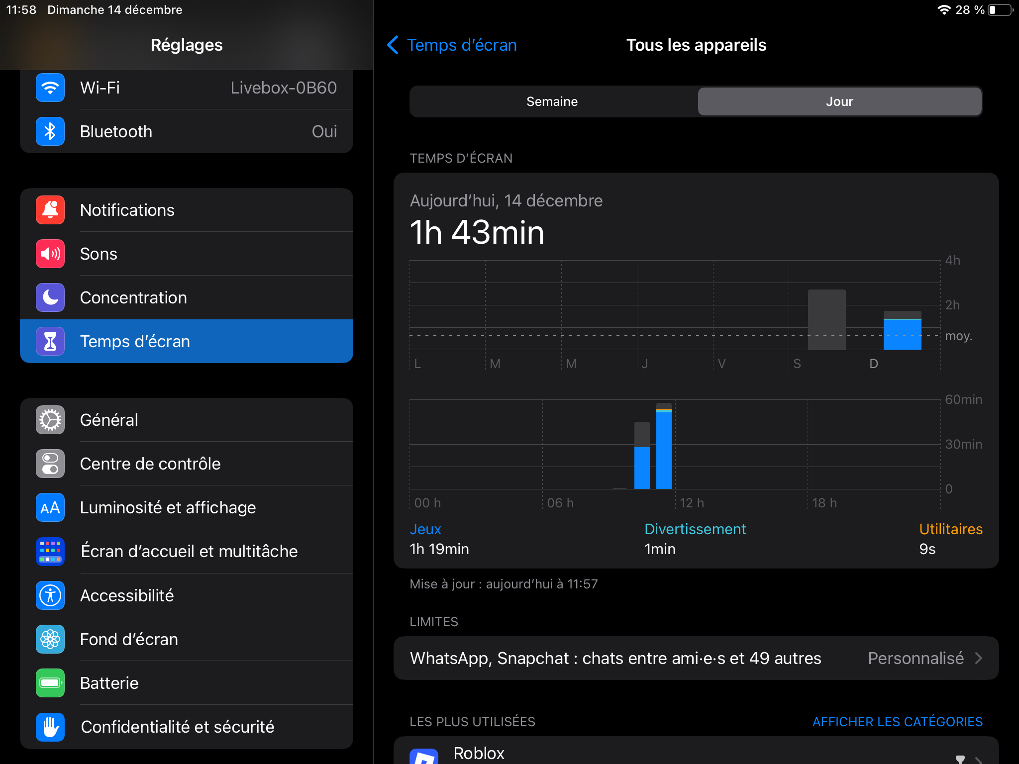Tap the Concentration moon icon
The height and width of the screenshot is (764, 1019).
[50, 298]
